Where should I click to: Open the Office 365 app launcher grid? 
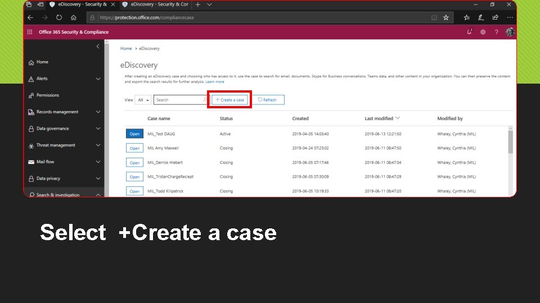point(30,32)
